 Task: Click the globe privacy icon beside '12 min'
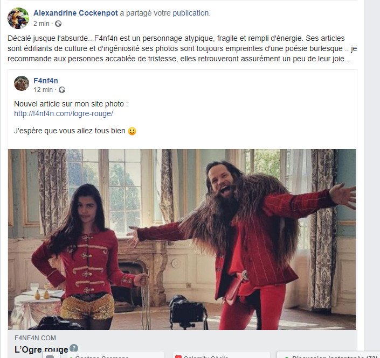point(62,90)
